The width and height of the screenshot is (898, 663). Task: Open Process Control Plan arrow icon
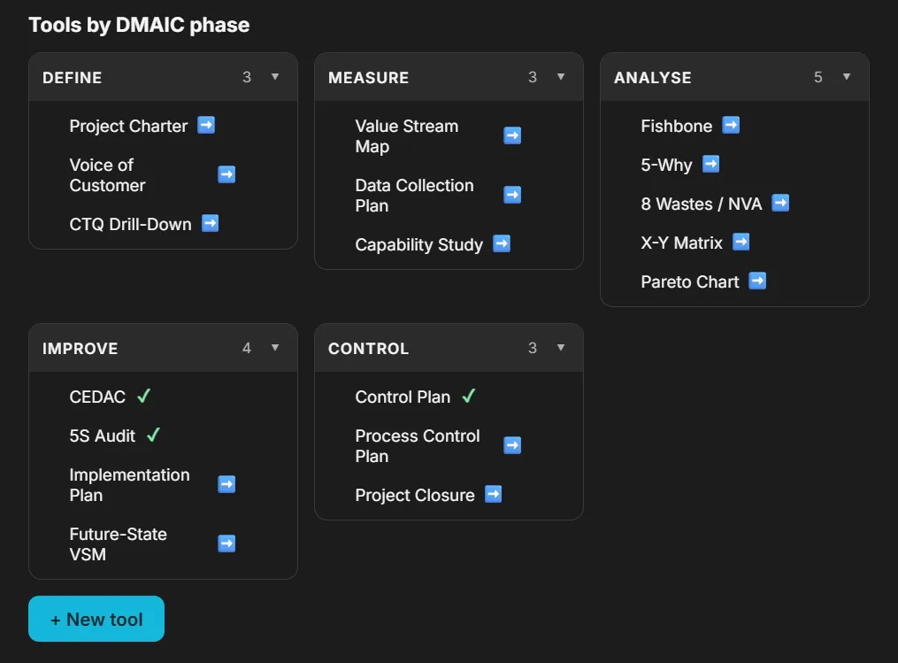512,445
